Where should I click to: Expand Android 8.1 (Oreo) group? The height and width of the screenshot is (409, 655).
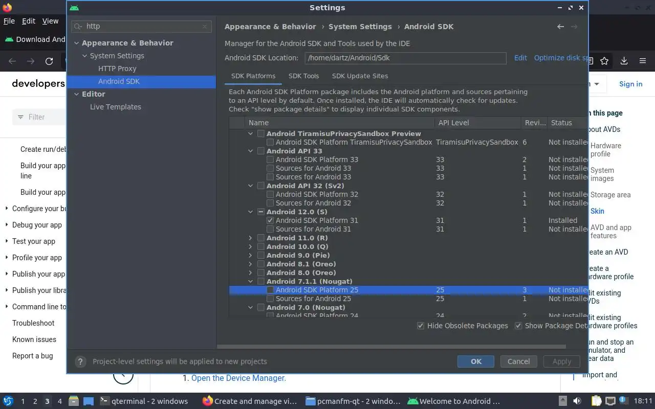tap(250, 264)
